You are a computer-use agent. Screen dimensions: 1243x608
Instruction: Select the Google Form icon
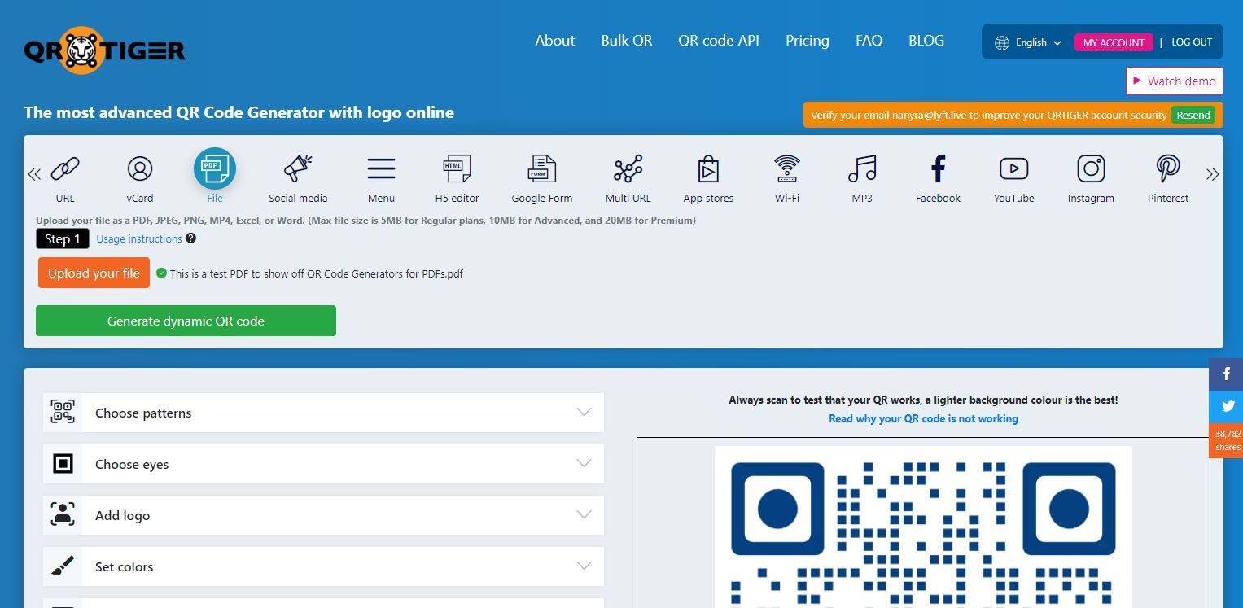pos(542,169)
